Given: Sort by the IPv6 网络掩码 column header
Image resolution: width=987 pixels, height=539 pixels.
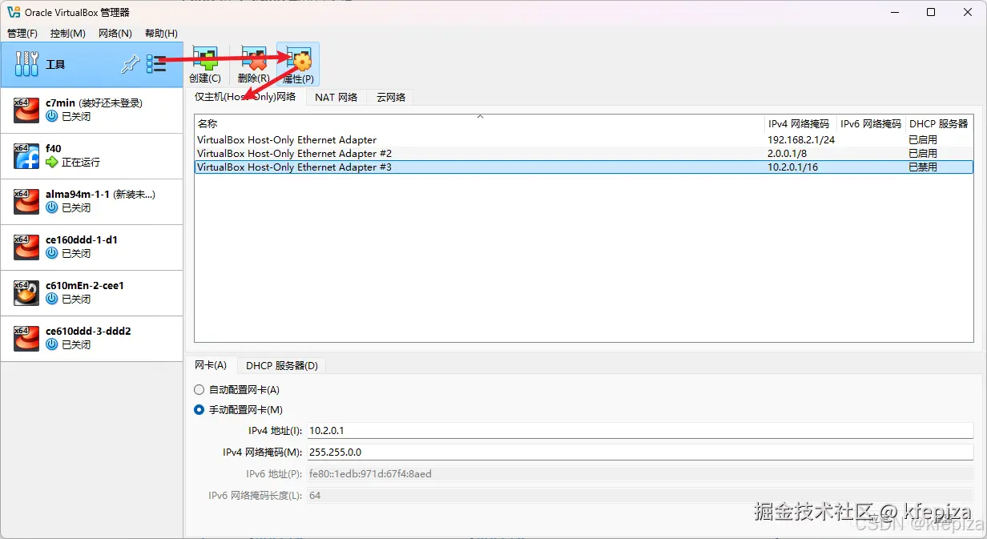Looking at the screenshot, I should [871, 123].
